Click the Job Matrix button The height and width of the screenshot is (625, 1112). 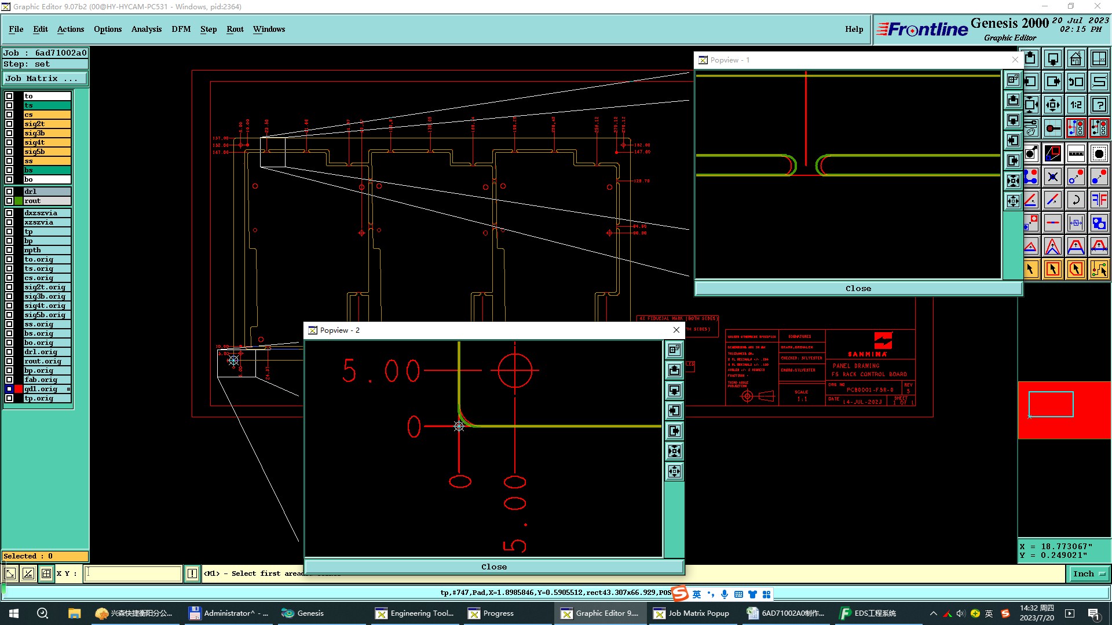tap(45, 79)
